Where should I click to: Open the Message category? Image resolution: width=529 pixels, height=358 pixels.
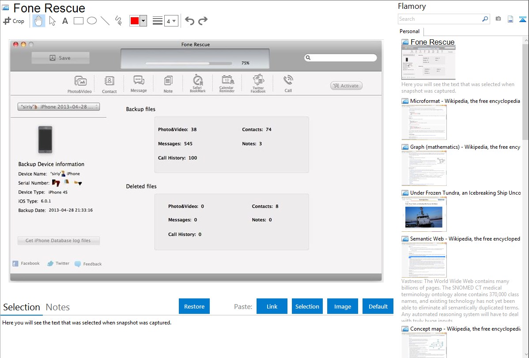139,84
